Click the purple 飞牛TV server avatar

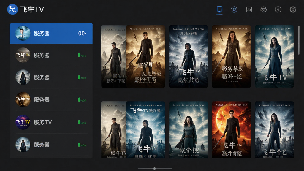click(x=23, y=122)
